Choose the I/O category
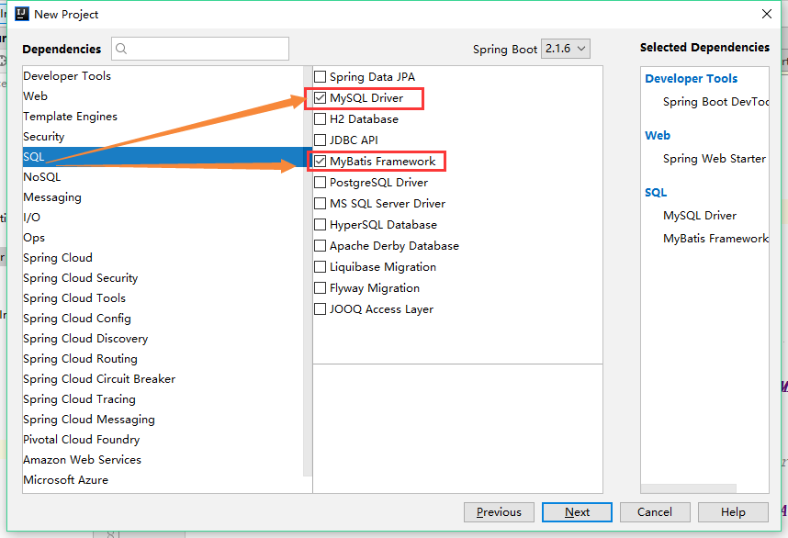This screenshot has height=538, width=788. (x=163, y=217)
